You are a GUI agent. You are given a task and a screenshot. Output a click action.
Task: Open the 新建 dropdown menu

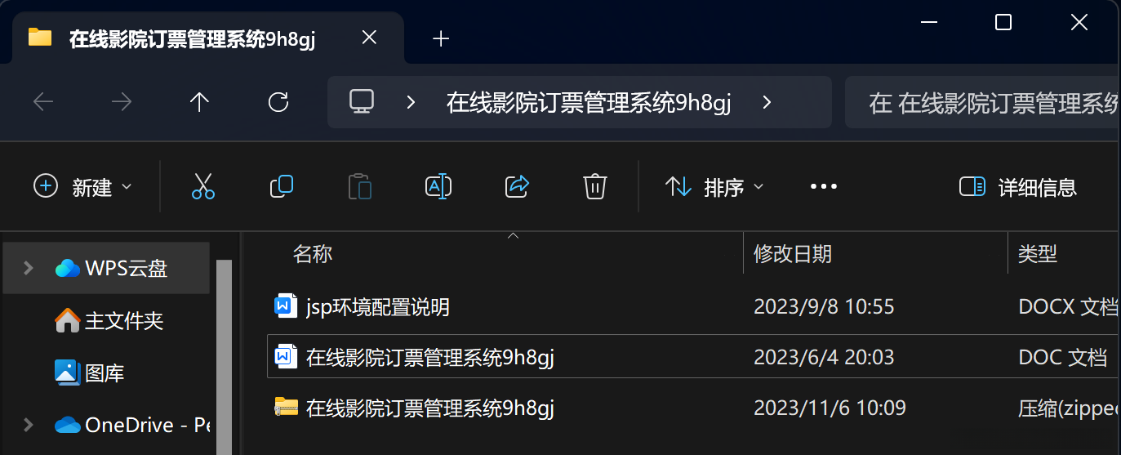pyautogui.click(x=82, y=187)
